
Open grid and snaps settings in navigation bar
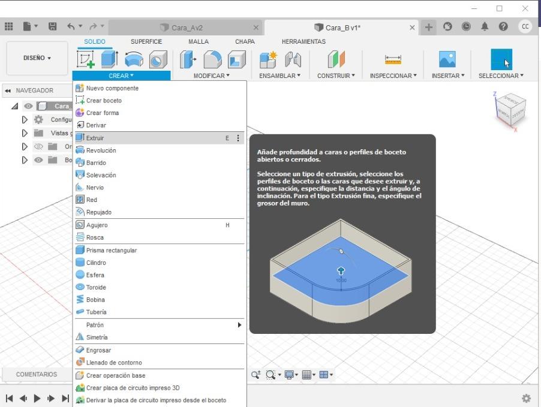click(x=308, y=375)
